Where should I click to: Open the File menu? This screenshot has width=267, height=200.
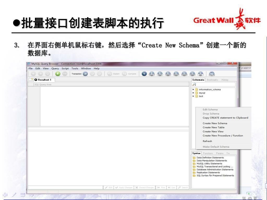pos(31,68)
